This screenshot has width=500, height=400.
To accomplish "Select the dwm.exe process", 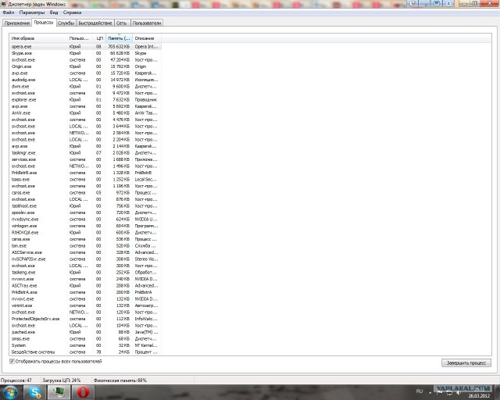I will tap(85, 87).
